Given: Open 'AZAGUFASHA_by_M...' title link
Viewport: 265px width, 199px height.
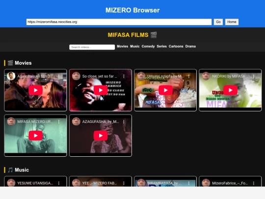Looking at the screenshot, I should click(101, 122).
